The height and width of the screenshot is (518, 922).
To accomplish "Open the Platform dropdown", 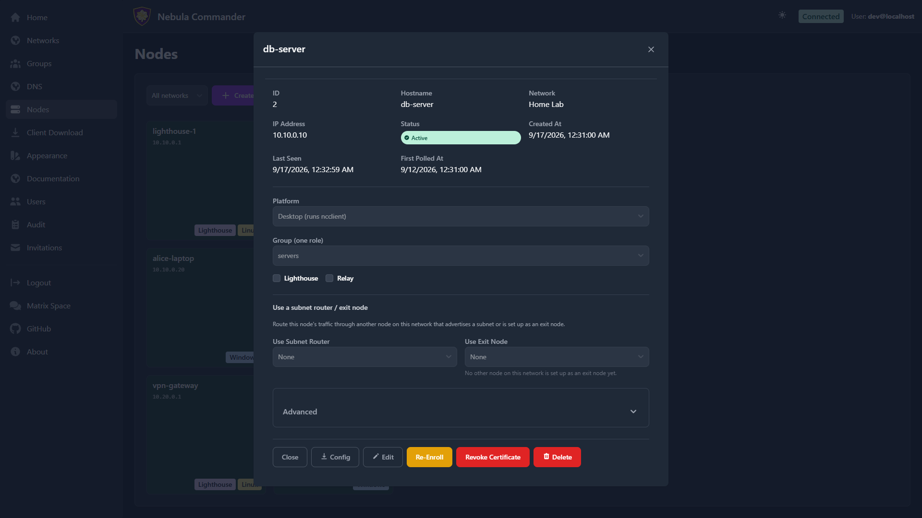I will coord(461,216).
